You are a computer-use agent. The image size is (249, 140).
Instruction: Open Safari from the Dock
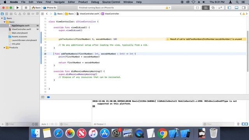[58, 133]
